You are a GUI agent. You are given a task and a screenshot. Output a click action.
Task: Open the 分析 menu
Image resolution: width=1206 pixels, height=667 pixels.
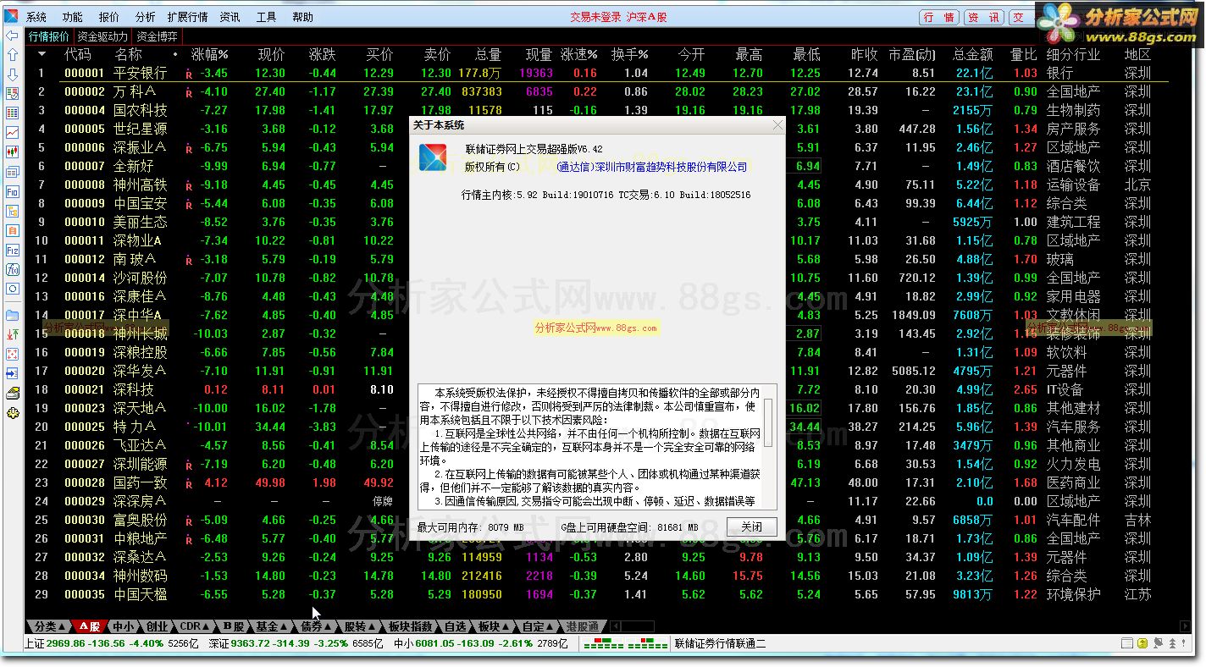[x=145, y=17]
